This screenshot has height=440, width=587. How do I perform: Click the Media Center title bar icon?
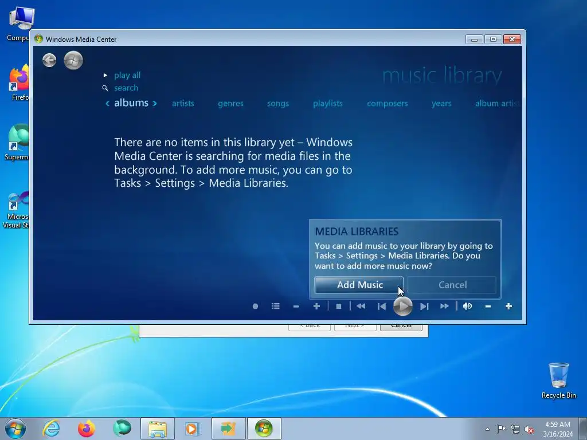pyautogui.click(x=38, y=39)
